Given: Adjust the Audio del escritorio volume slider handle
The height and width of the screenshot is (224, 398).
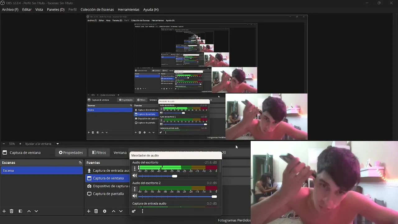Looking at the screenshot, I should tap(175, 176).
